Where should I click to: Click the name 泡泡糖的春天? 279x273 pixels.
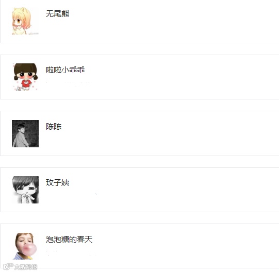pyautogui.click(x=69, y=239)
